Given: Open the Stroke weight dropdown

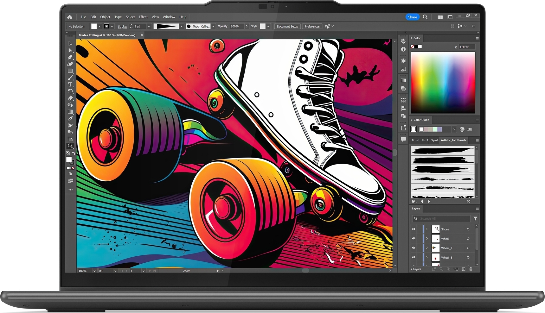Looking at the screenshot, I should click(148, 26).
